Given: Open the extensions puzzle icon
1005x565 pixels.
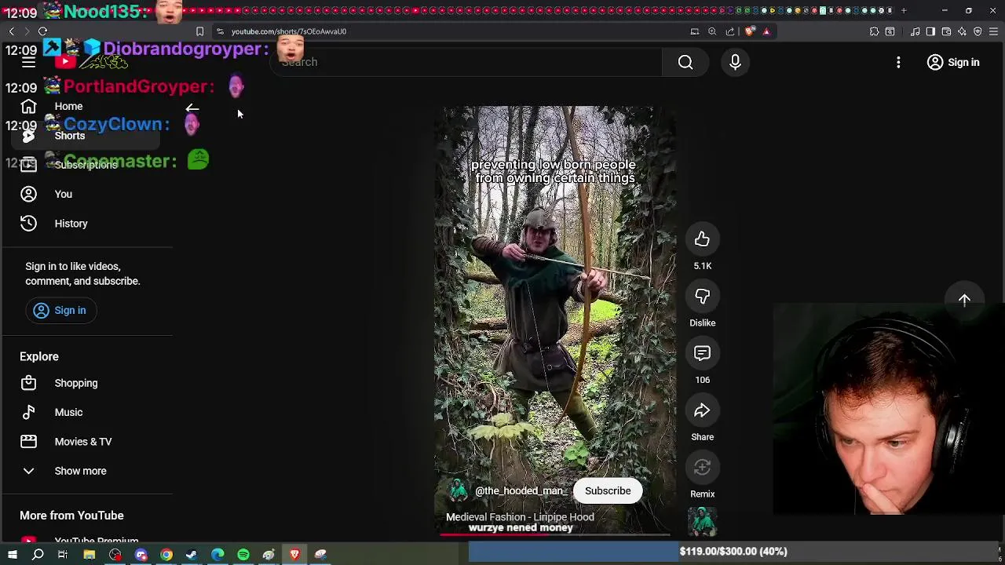Looking at the screenshot, I should tap(874, 31).
